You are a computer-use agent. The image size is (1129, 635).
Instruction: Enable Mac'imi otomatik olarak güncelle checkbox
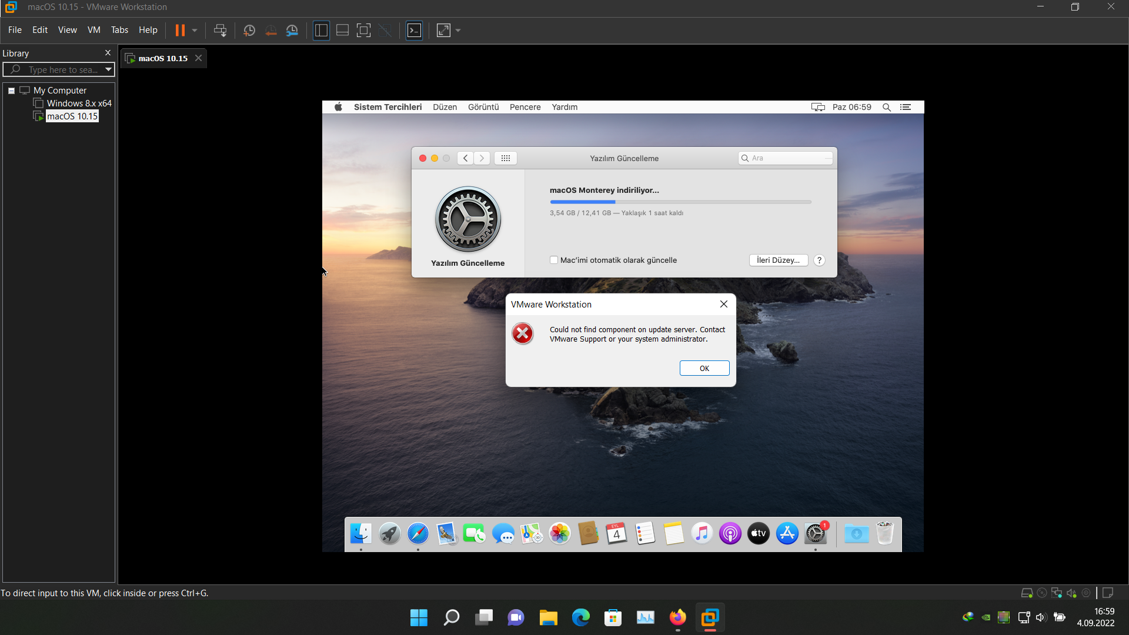pyautogui.click(x=553, y=260)
